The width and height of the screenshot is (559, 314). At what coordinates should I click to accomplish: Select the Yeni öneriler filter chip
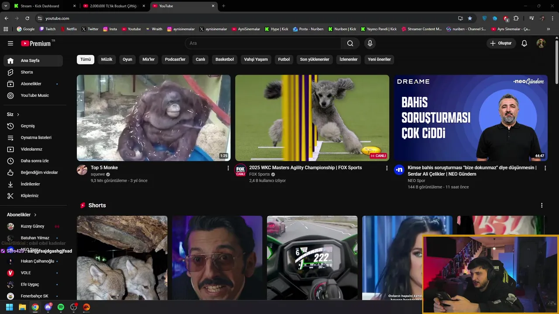pyautogui.click(x=379, y=59)
